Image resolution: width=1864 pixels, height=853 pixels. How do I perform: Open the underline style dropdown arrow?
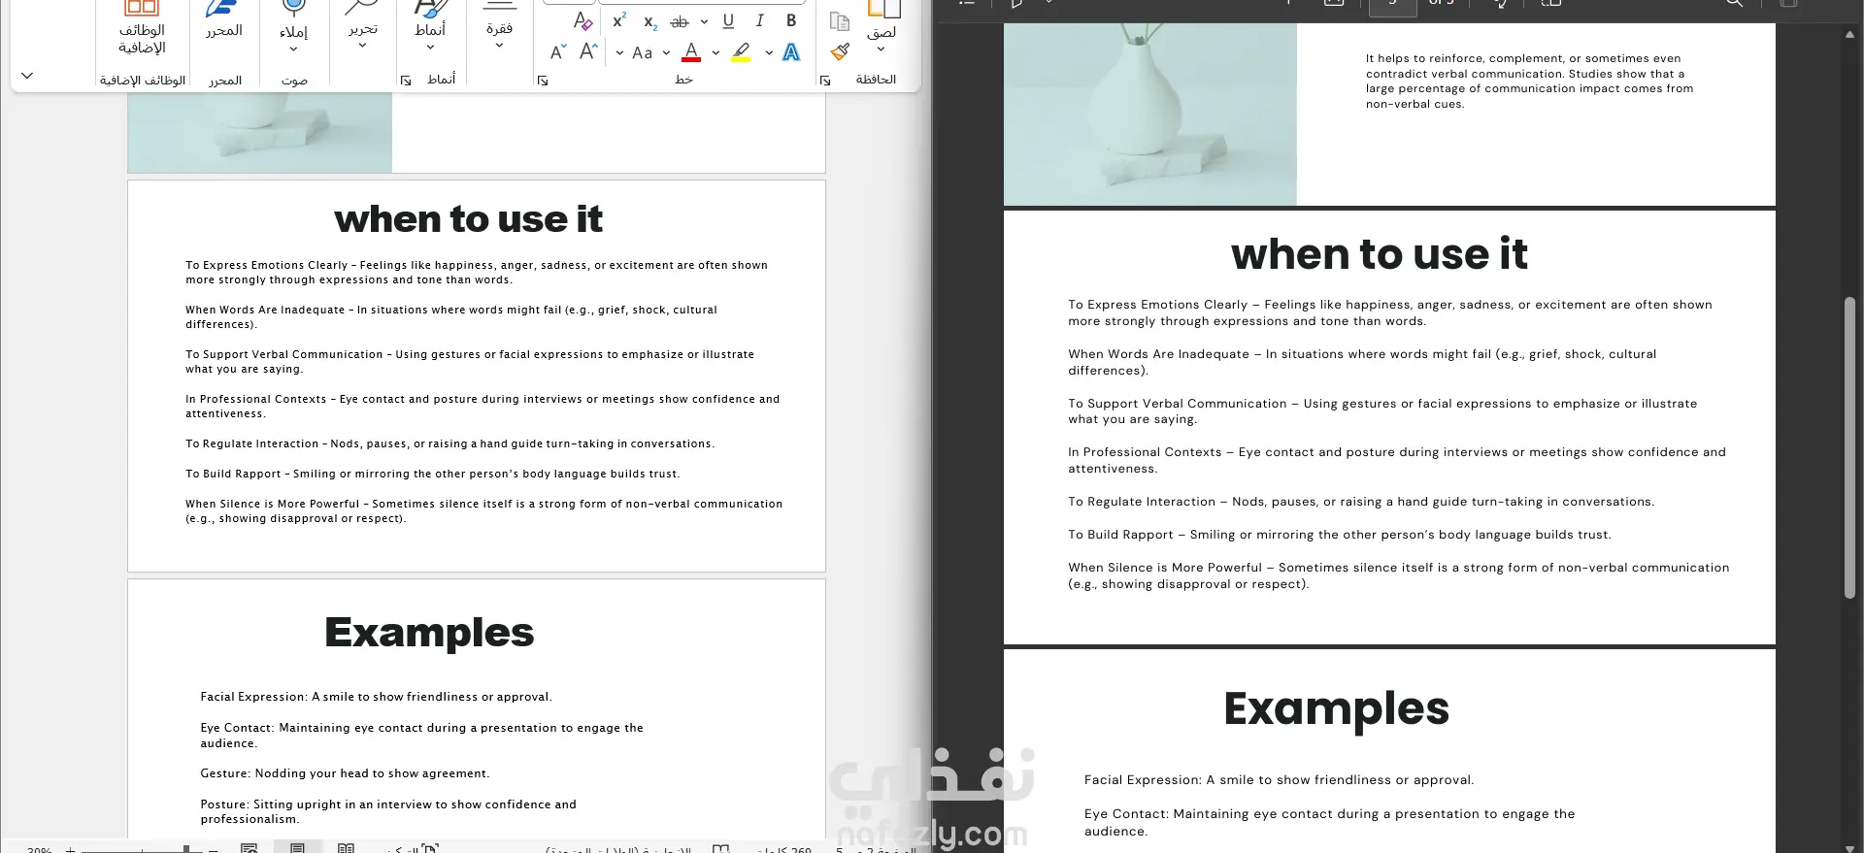(704, 21)
